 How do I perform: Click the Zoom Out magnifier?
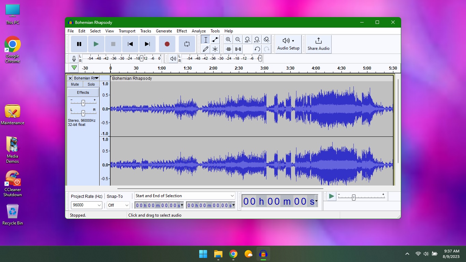[x=238, y=40]
